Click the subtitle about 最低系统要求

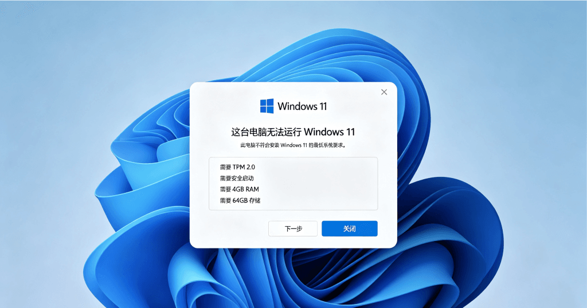[x=293, y=145]
